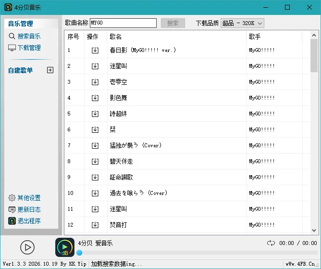Download song 4 影色舞
This screenshot has height=269, width=321.
click(x=95, y=98)
